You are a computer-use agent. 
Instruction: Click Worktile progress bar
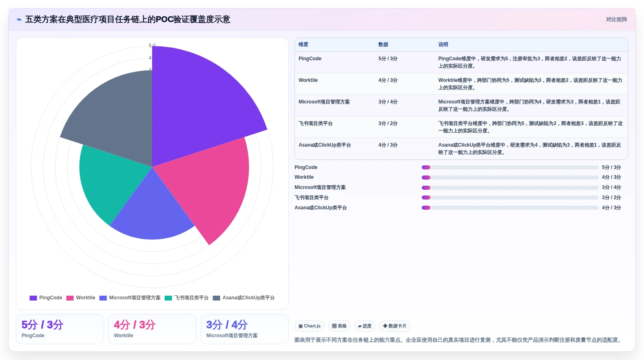click(x=510, y=178)
